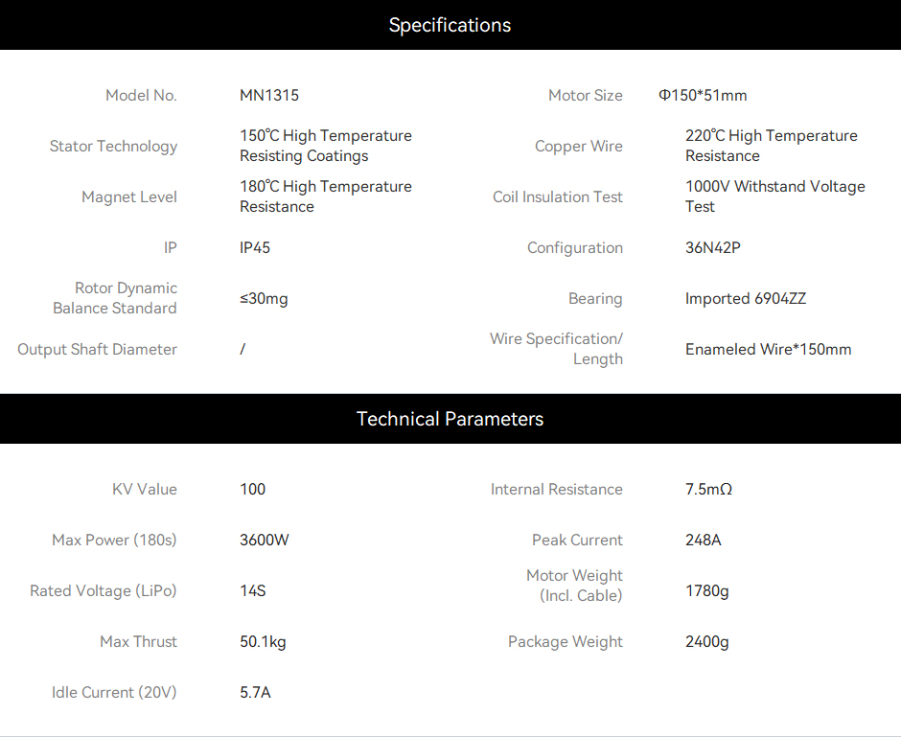Click the Technical Parameters header bar
This screenshot has height=737, width=901.
[x=450, y=419]
